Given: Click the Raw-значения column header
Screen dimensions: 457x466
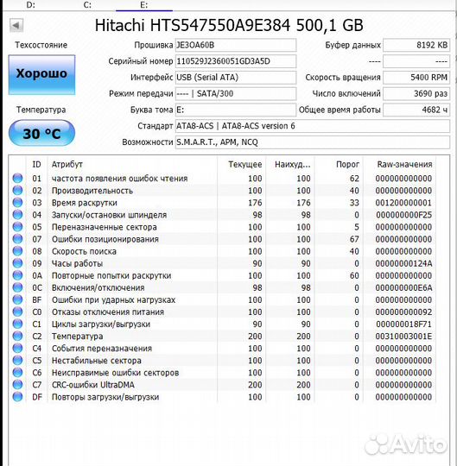Looking at the screenshot, I should (x=404, y=164).
